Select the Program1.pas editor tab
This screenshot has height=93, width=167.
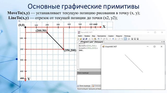coord(92,42)
